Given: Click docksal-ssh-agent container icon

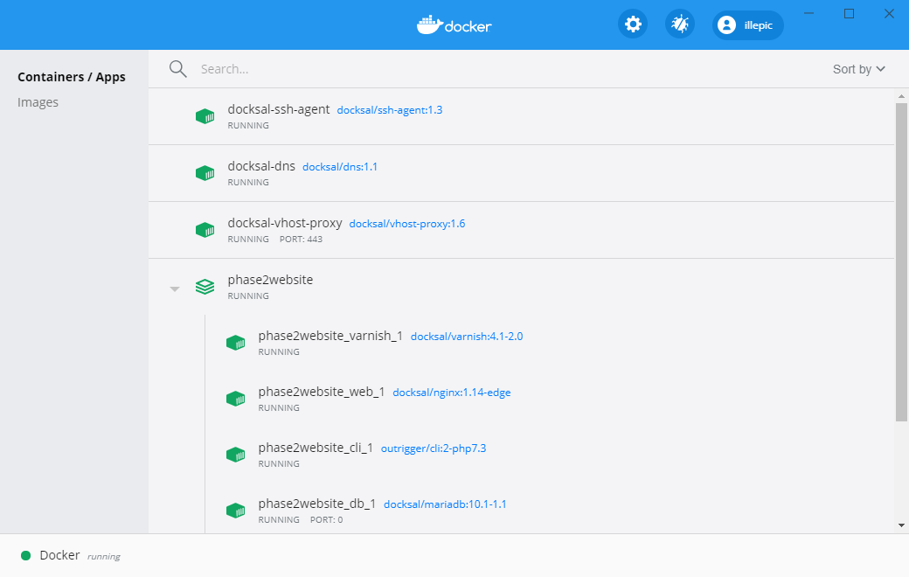Looking at the screenshot, I should (205, 116).
